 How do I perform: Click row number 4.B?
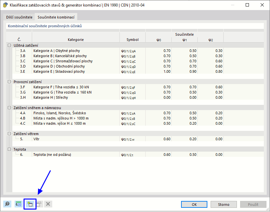(x=23, y=118)
